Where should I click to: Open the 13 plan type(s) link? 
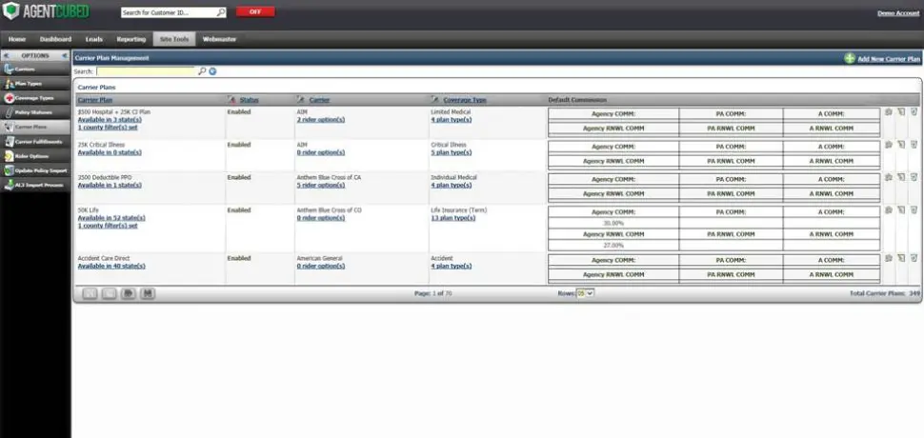(453, 218)
